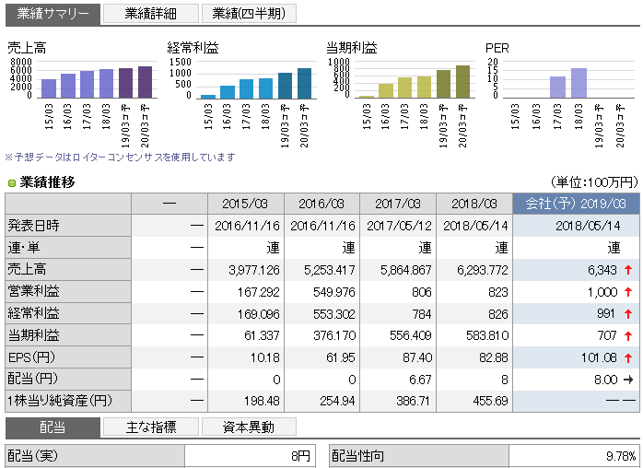Click the 会社(予) 2019/03 column header
This screenshot has height=468, width=643.
(x=575, y=204)
